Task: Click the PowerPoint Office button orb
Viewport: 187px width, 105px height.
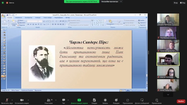Action: 3,16
